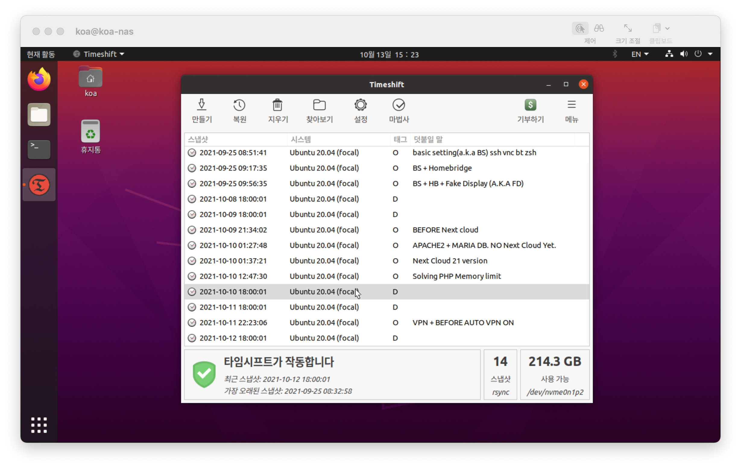
Task: Click the volume icon in top bar
Action: pos(683,54)
